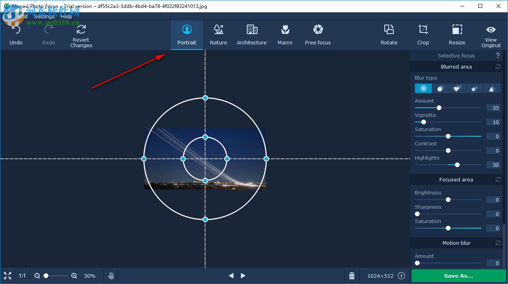Edit the Sharpness value field
Screen dimensions: 508x284
[493, 214]
